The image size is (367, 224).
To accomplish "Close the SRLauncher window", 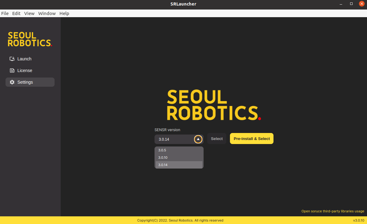I will 361,4.
